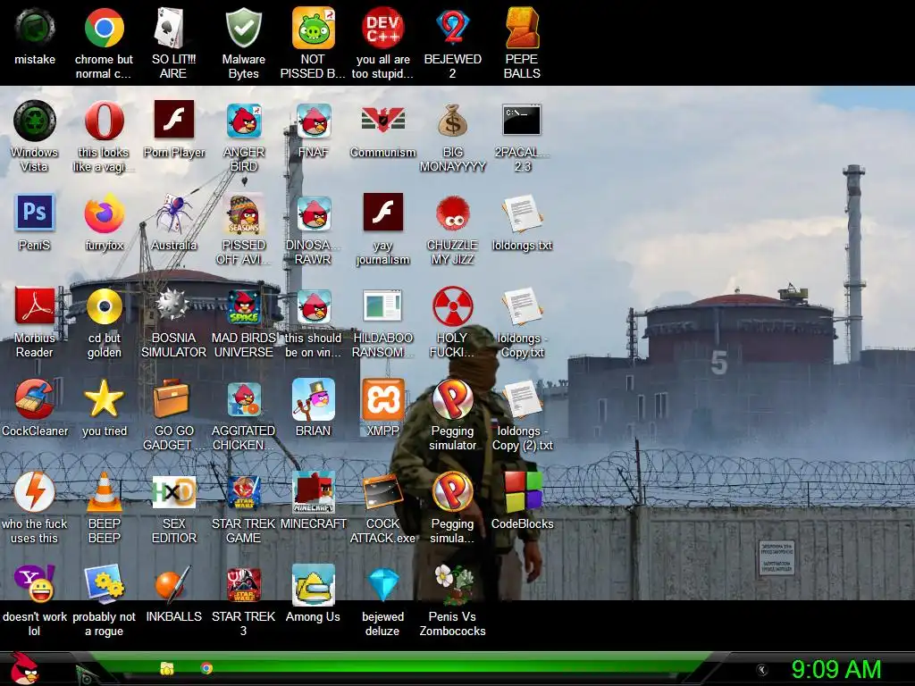Open the Photoshop 'Ps' icon

click(x=35, y=213)
